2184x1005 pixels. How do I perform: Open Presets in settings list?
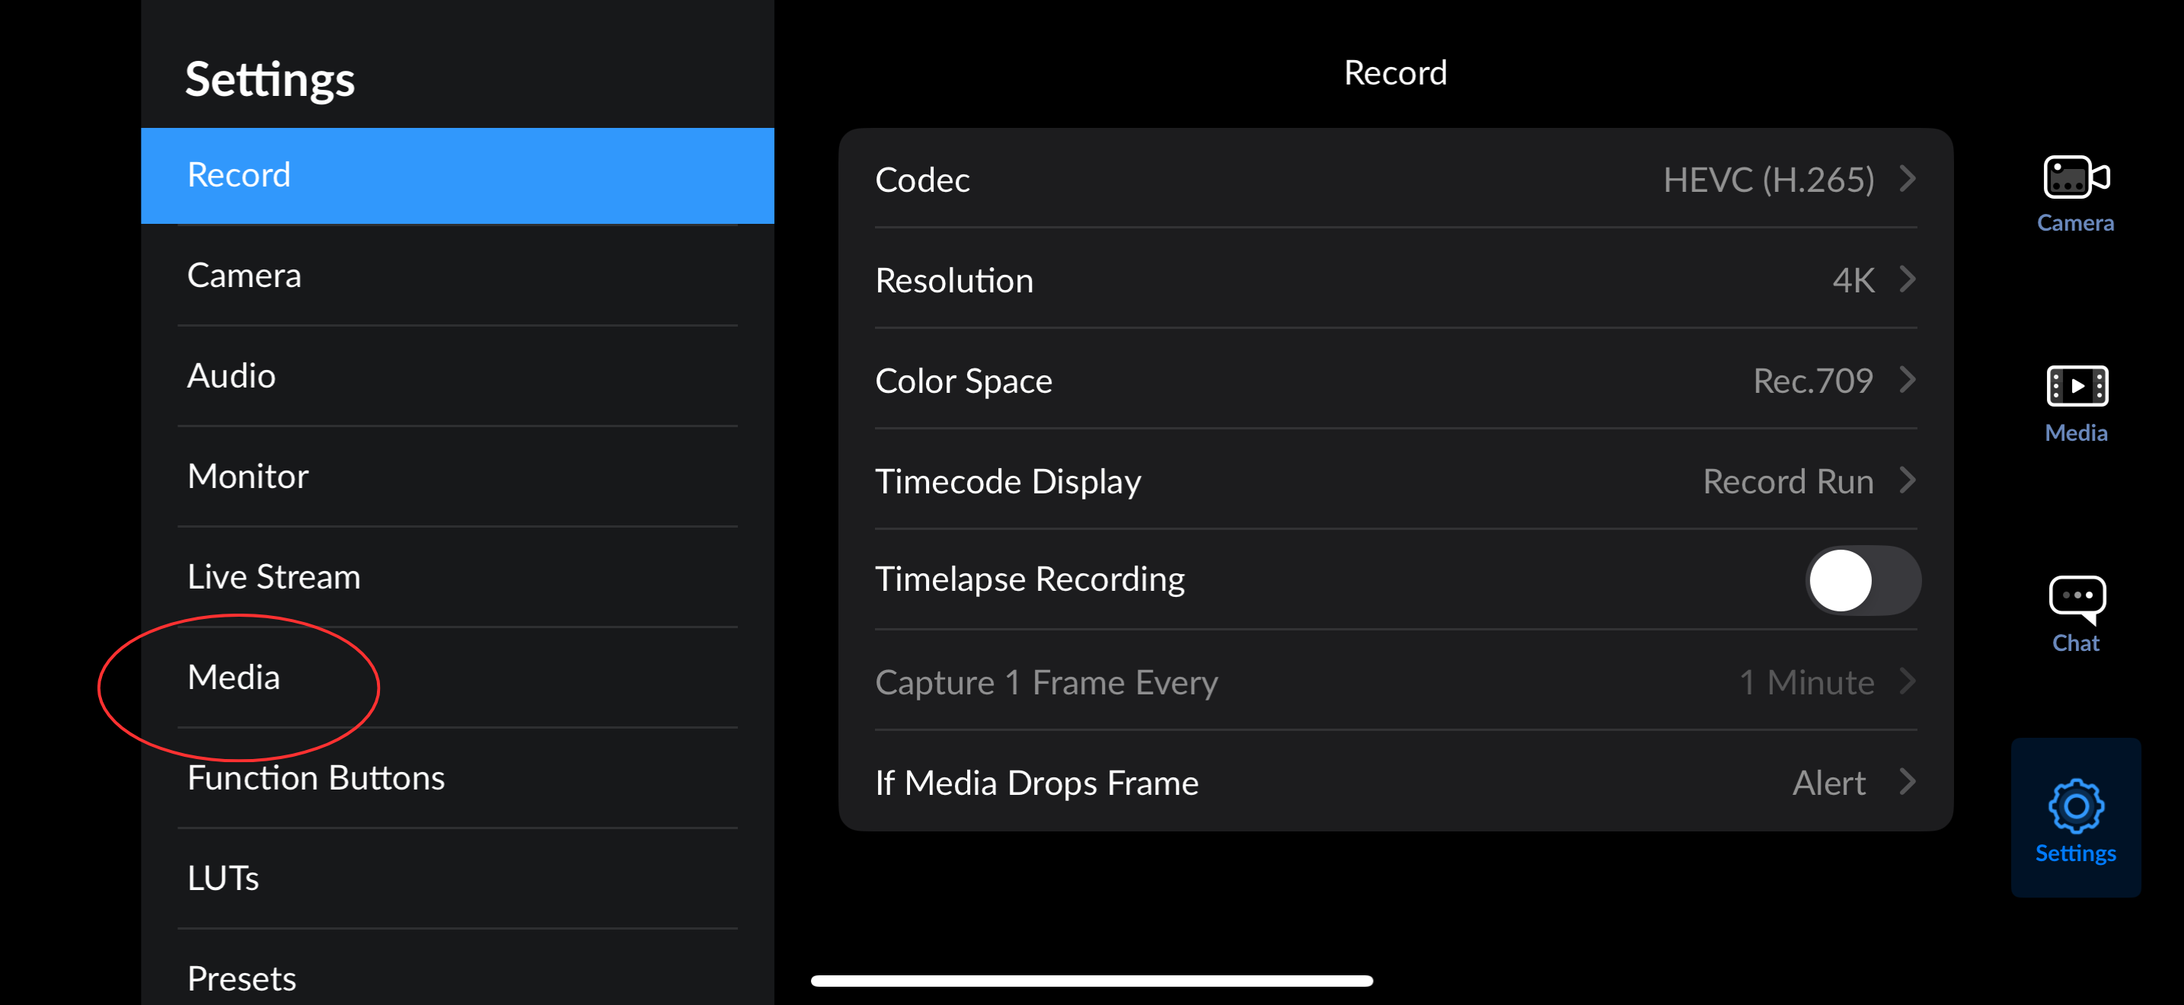[x=457, y=978]
